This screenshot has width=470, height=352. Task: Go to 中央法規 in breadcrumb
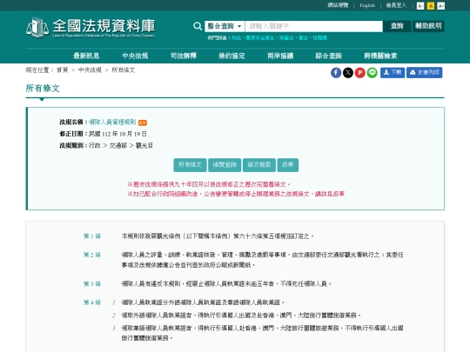coord(90,70)
